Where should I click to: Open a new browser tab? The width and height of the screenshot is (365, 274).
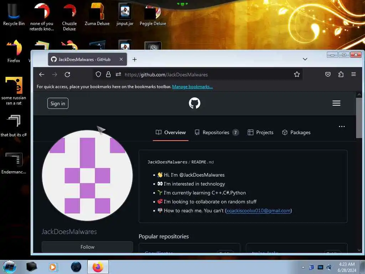[x=134, y=60]
